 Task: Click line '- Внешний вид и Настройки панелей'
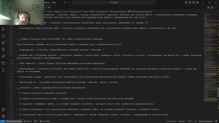click(109, 57)
